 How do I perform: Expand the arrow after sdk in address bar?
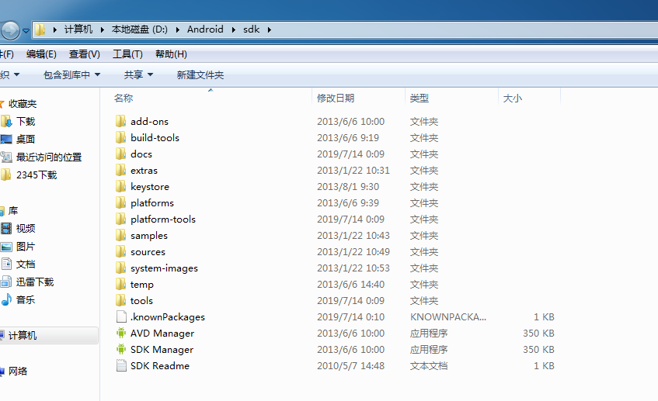coord(269,29)
